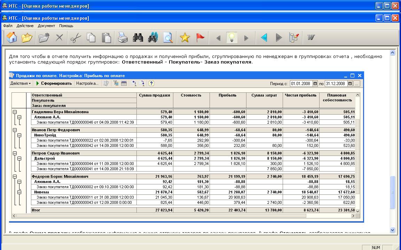The width and height of the screenshot is (401, 250).
Task: Open the Помощь menu
Action: tap(66, 26)
